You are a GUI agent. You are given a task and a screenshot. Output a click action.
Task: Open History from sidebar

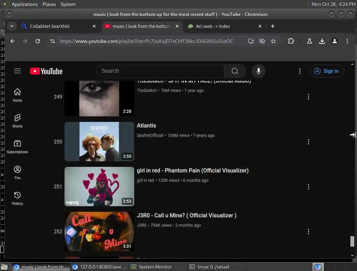pos(17,199)
